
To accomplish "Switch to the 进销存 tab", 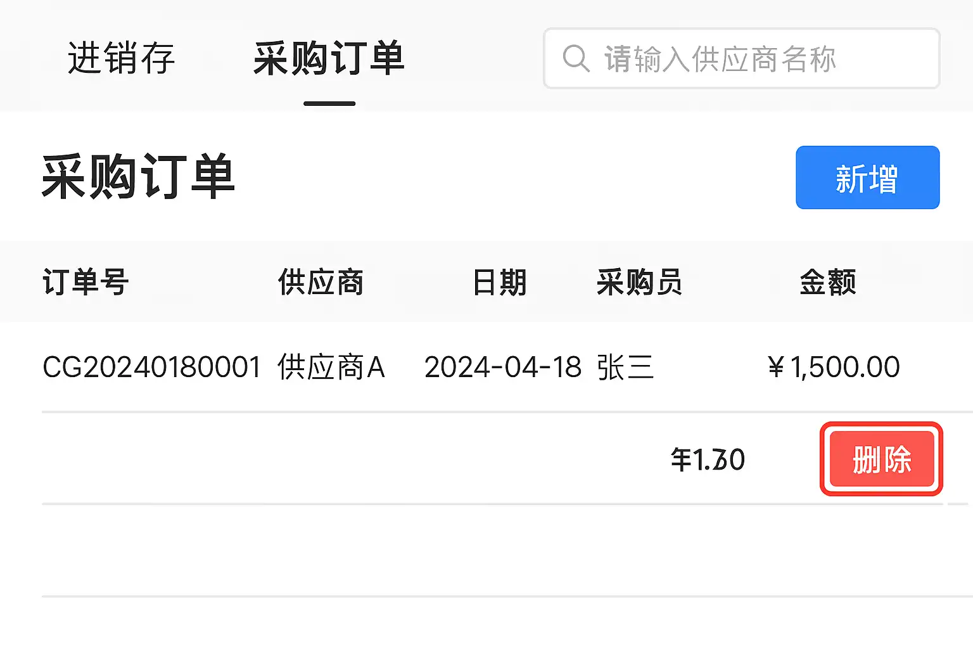I will pos(121,58).
